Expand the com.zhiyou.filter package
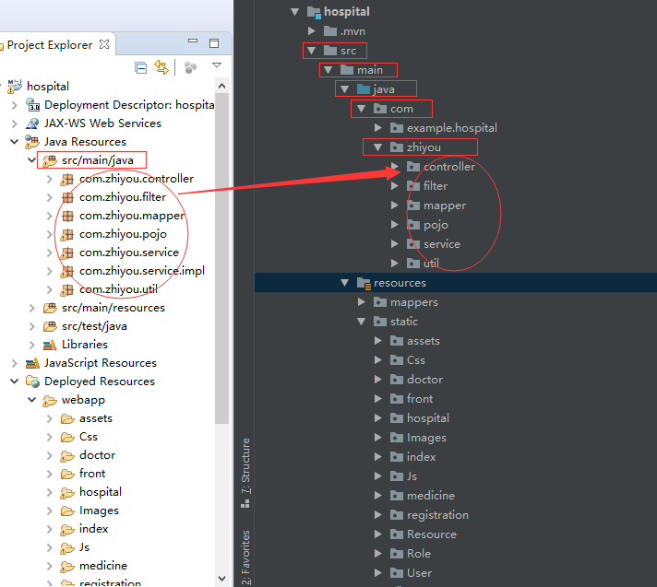 [50, 197]
